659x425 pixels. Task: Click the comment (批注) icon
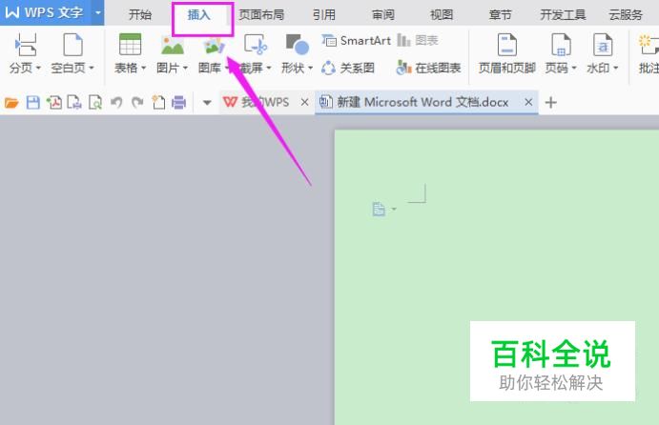click(x=649, y=45)
